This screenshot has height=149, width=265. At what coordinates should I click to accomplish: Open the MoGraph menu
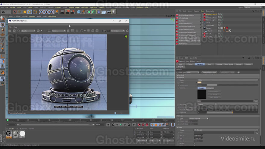[x=85, y=8]
